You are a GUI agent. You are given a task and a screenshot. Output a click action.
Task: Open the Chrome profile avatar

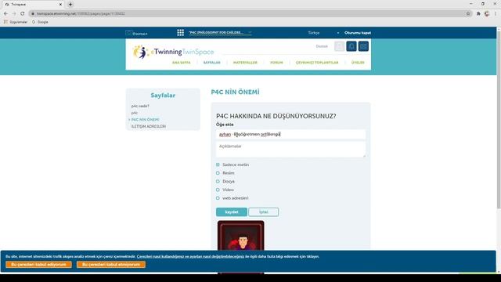(487, 13)
